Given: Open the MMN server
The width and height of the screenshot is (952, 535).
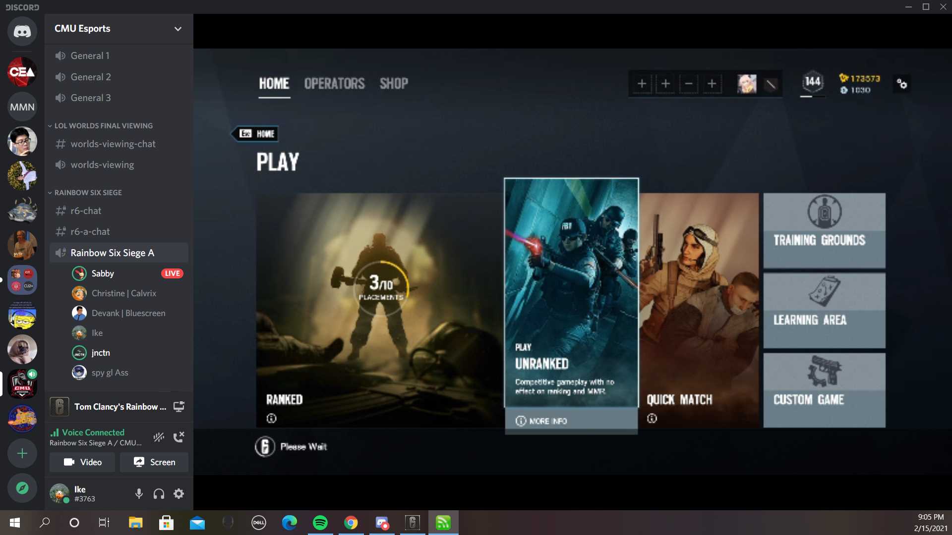Looking at the screenshot, I should pos(22,107).
